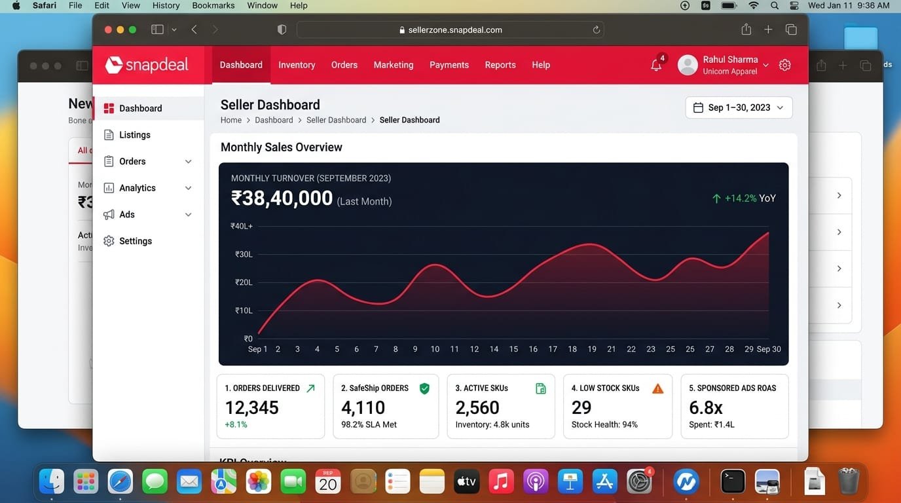
Task: Click the green shield icon on SafeShip Orders card
Action: (x=424, y=388)
